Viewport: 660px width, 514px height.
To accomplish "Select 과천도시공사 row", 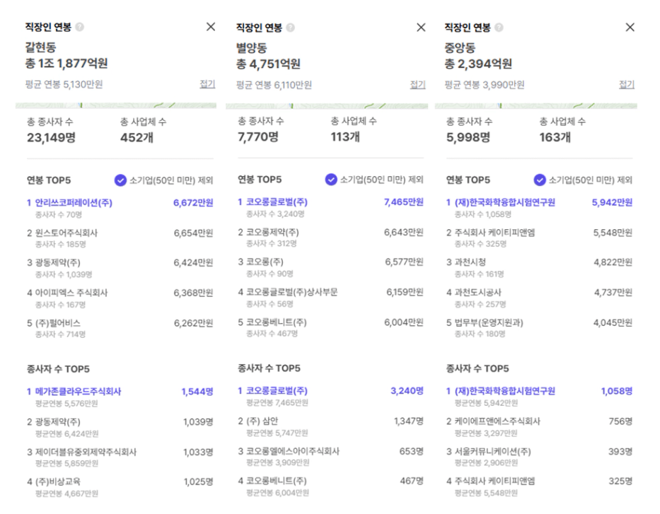I will tap(539, 298).
